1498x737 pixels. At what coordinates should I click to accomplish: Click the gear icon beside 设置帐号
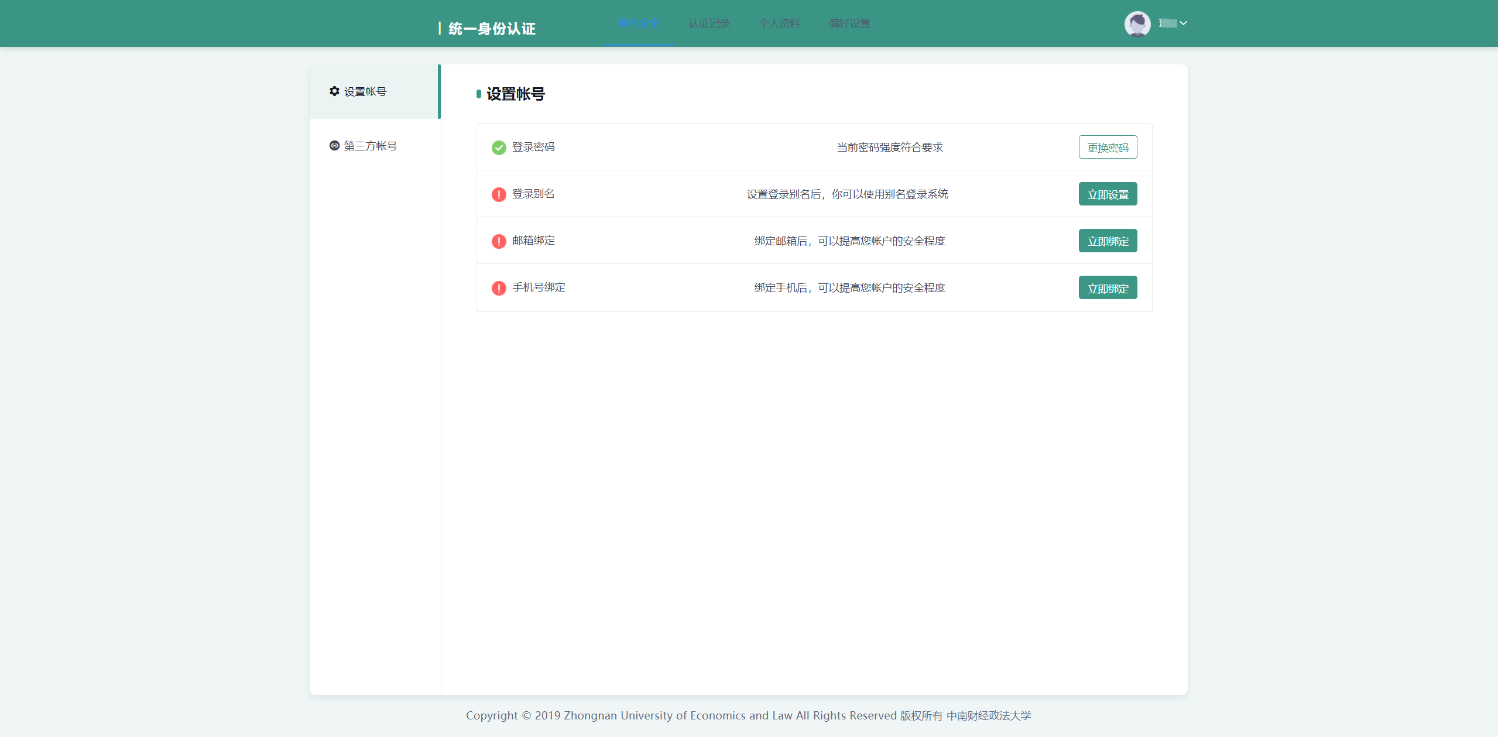[334, 91]
